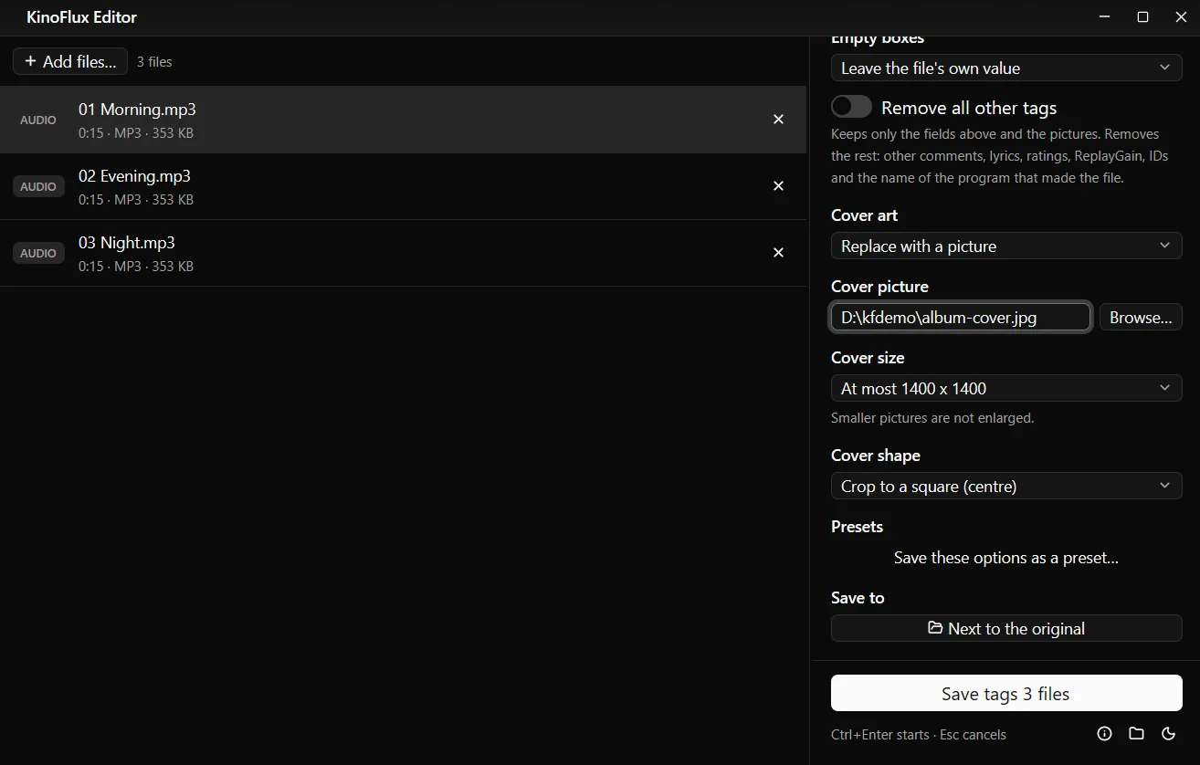Expand the Cover art dropdown
Viewport: 1200px width, 765px height.
[x=1006, y=246]
